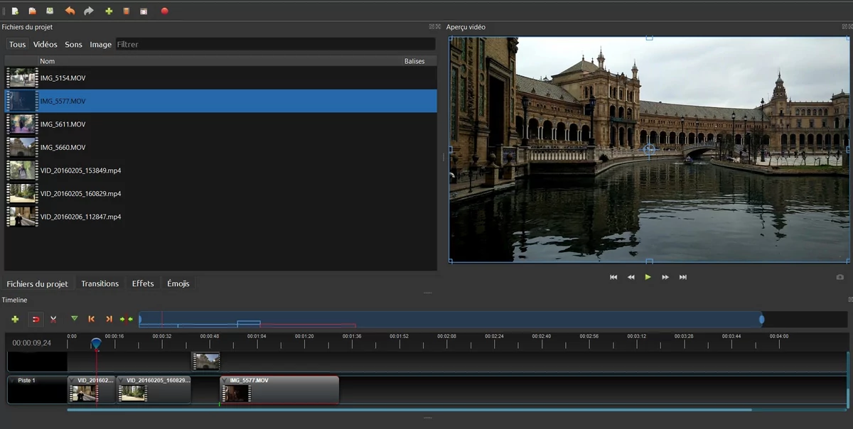Image resolution: width=853 pixels, height=429 pixels.
Task: Enable the razor cut tool
Action: [x=53, y=320]
